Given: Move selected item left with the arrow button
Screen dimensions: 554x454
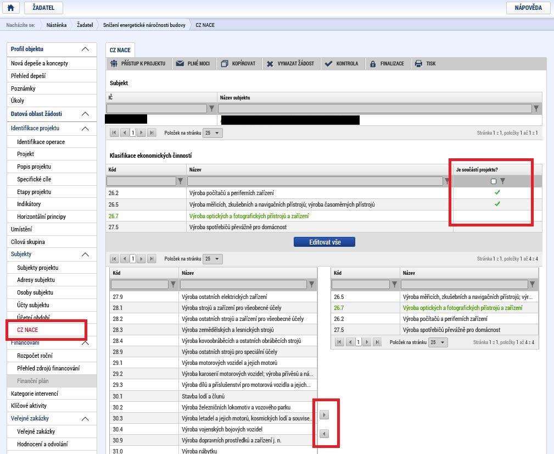Looking at the screenshot, I should click(x=324, y=434).
